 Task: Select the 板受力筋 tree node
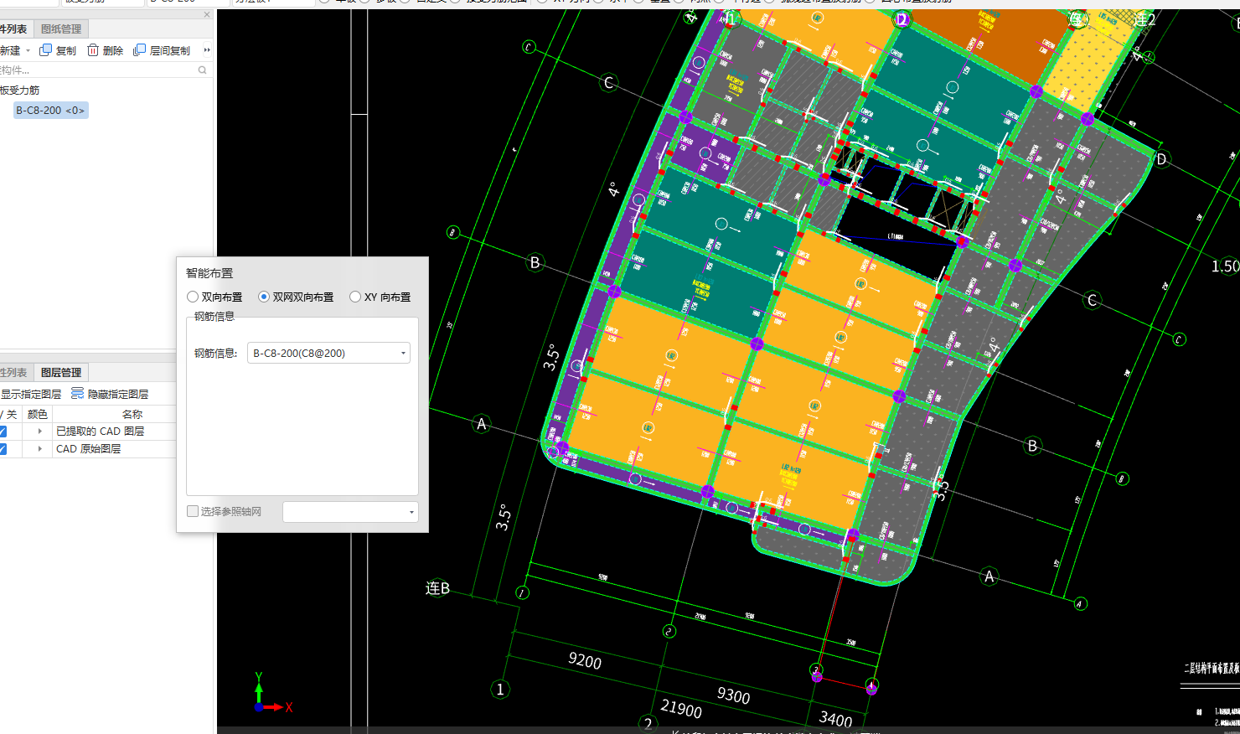(x=19, y=90)
